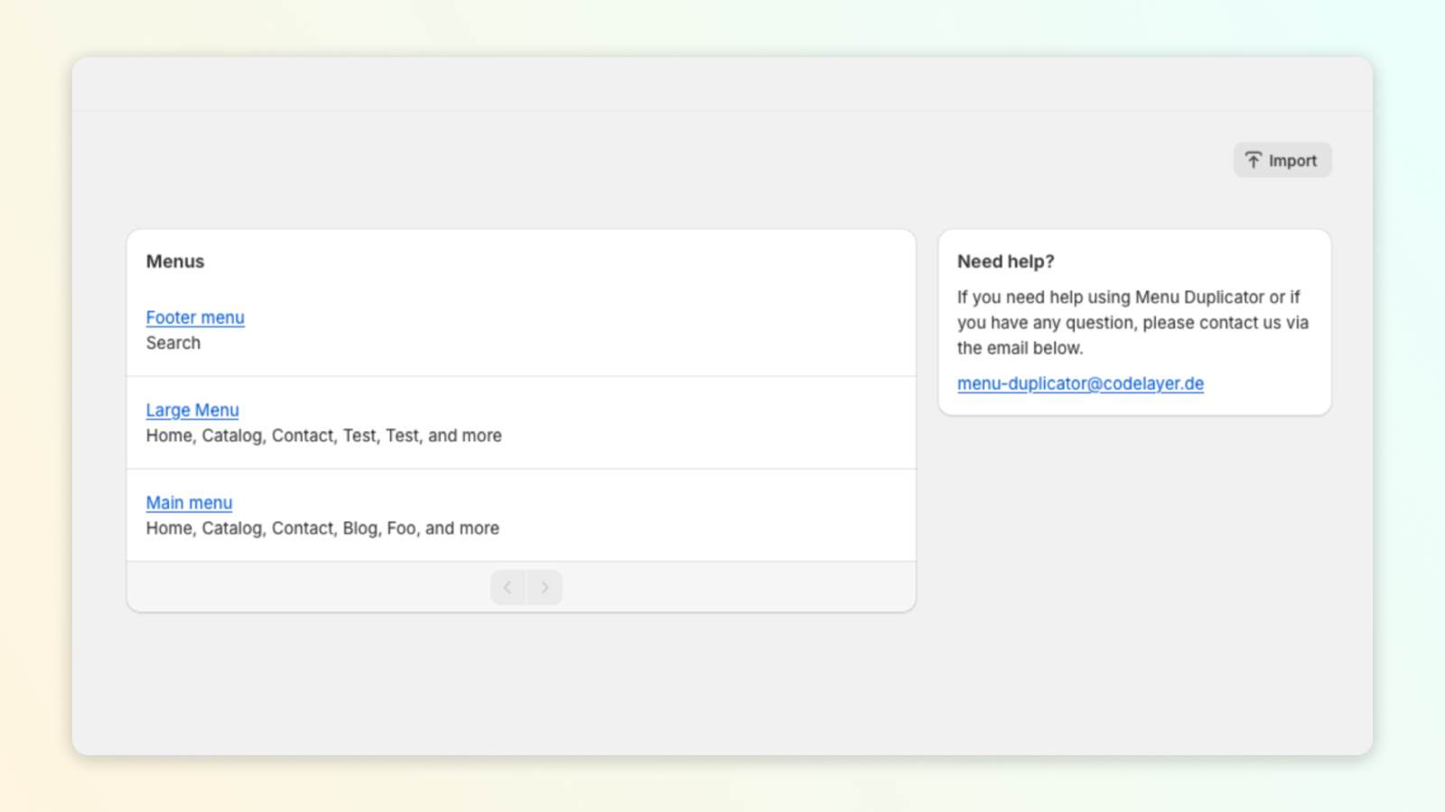1445x812 pixels.
Task: Open the Footer menu link
Action: pos(194,317)
